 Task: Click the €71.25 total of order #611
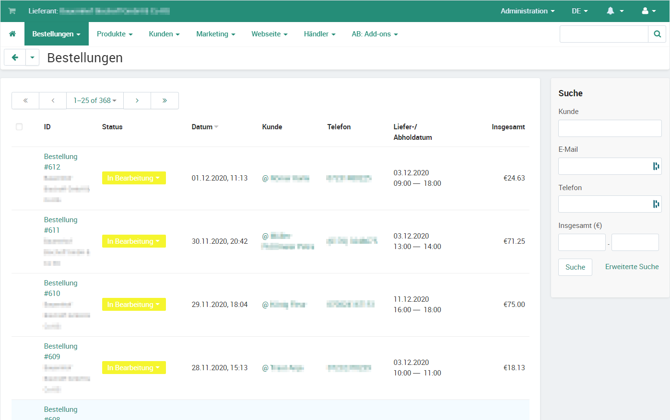(x=514, y=241)
